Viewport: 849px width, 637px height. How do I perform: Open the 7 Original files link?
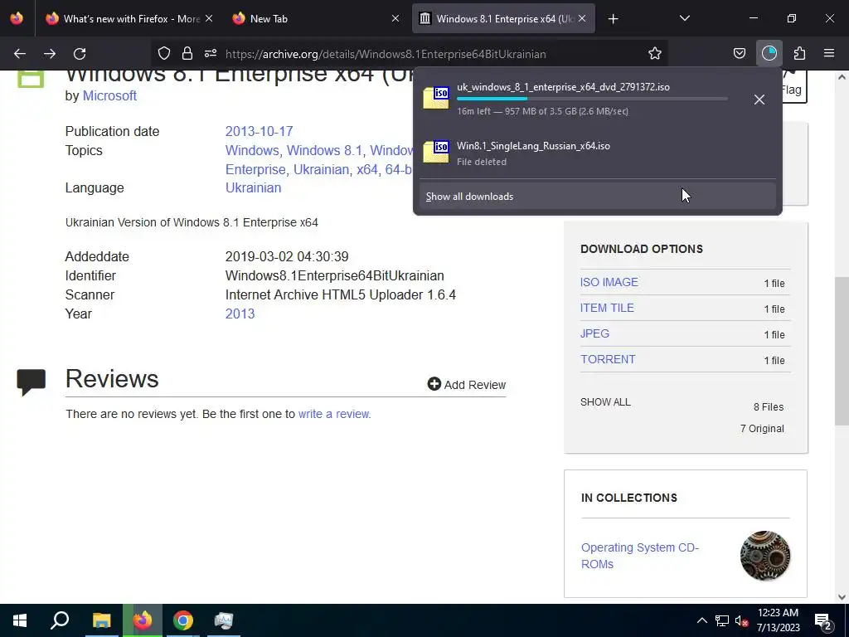(762, 429)
